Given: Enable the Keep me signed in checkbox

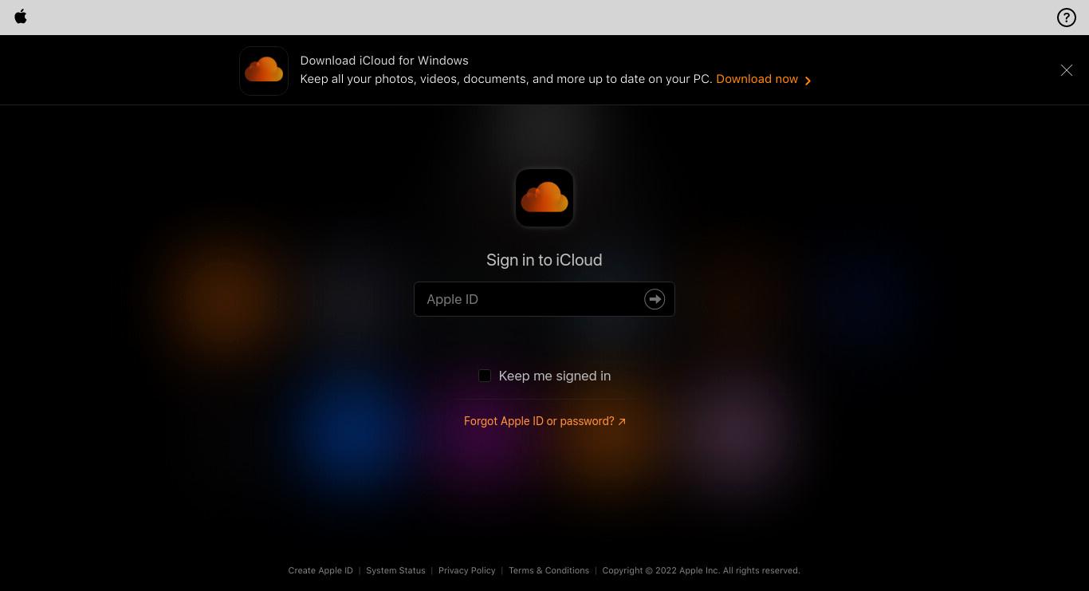Looking at the screenshot, I should pyautogui.click(x=484, y=376).
